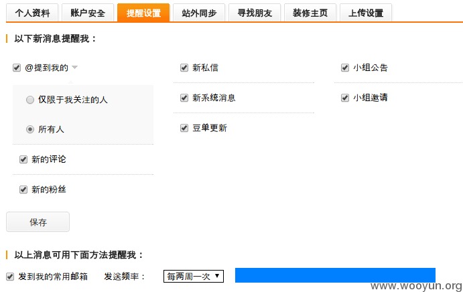Viewport: 463px width, 292px height.
Task: Disable the 豆单更新 checkbox
Action: click(184, 128)
